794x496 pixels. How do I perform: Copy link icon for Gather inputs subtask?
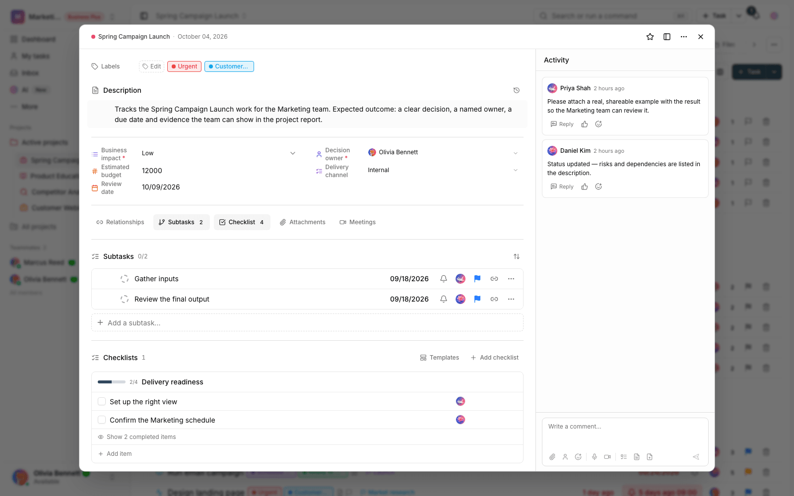click(494, 279)
